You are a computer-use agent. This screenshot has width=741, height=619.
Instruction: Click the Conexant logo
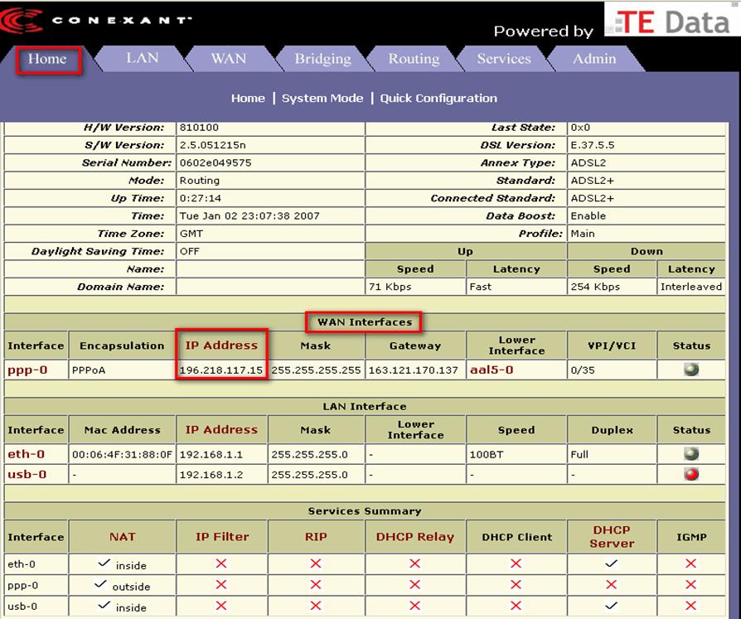click(x=98, y=21)
